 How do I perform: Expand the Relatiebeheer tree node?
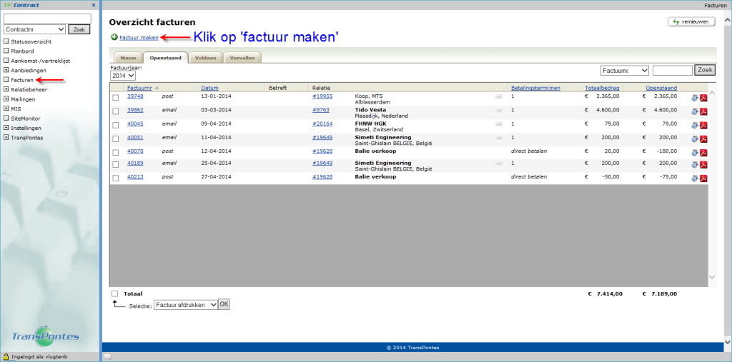tap(6, 91)
